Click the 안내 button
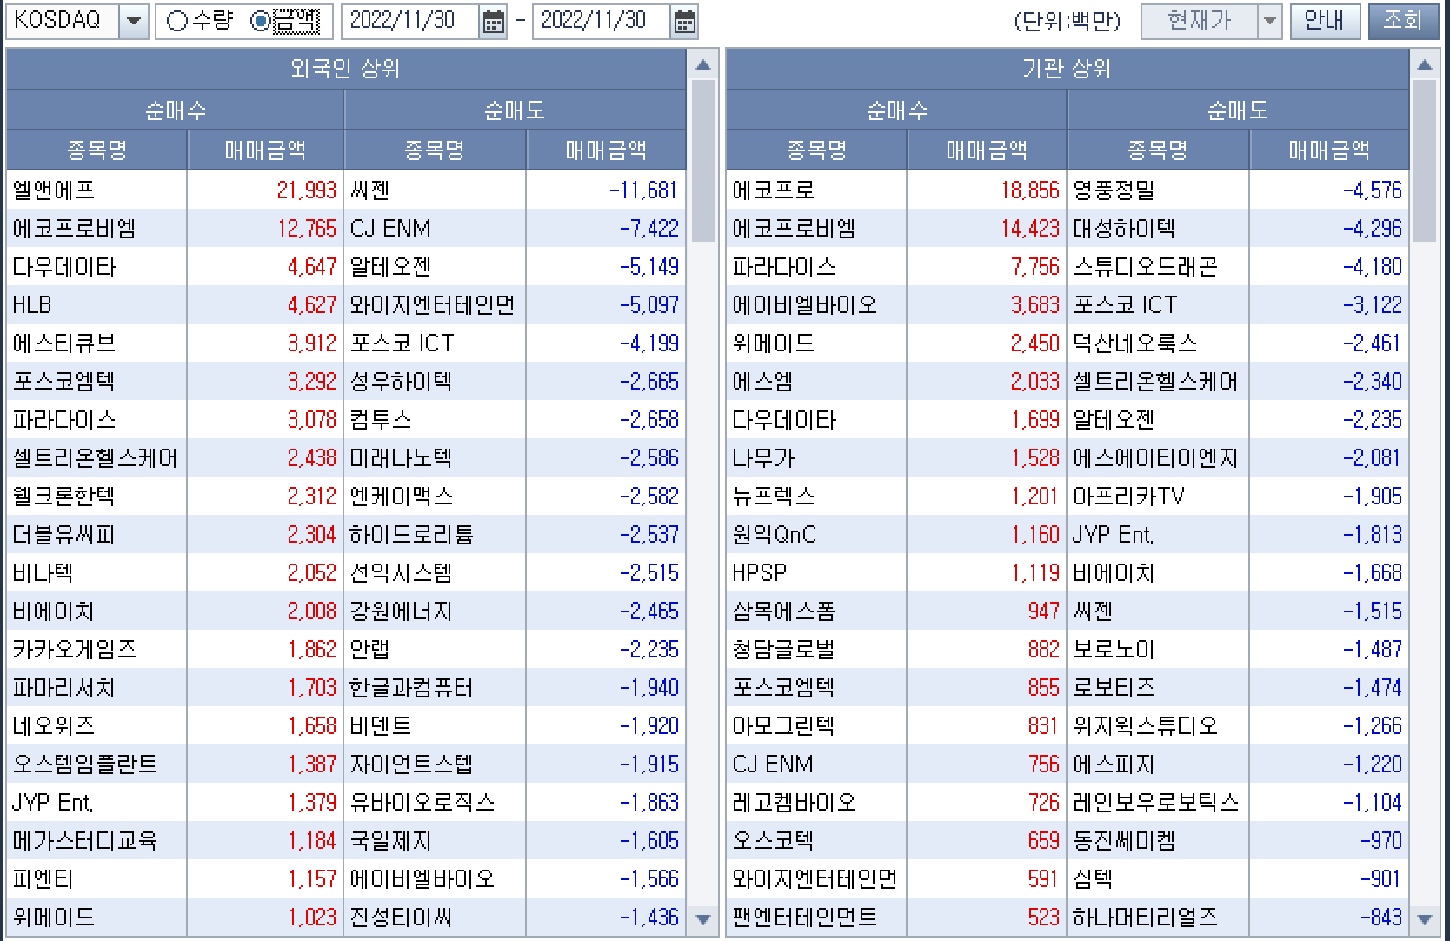Image resolution: width=1450 pixels, height=941 pixels. point(1324,21)
